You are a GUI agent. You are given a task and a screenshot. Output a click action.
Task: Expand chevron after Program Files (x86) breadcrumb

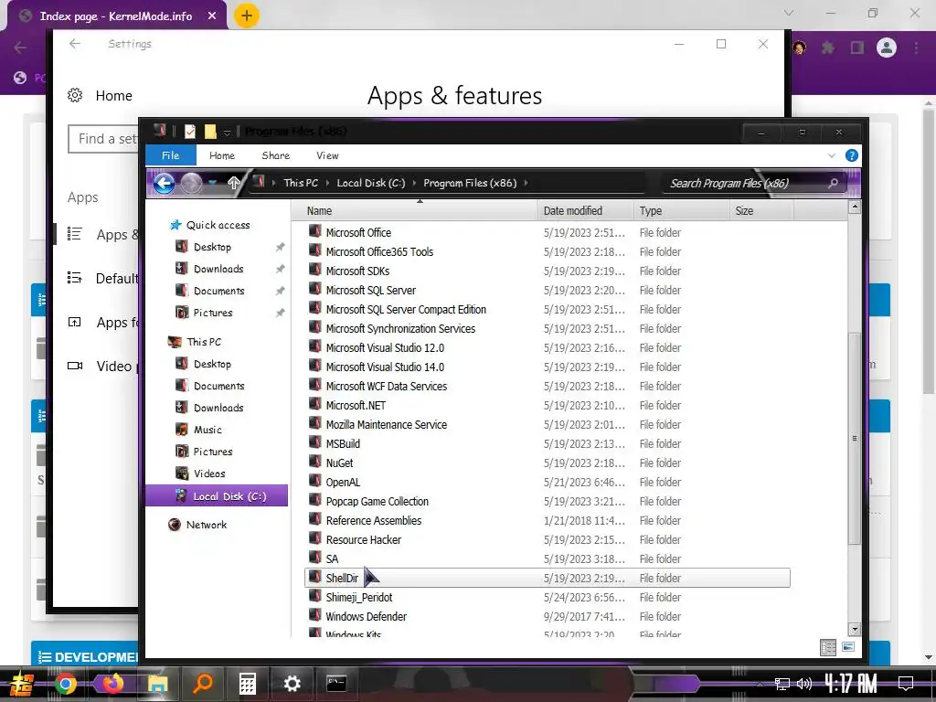526,183
